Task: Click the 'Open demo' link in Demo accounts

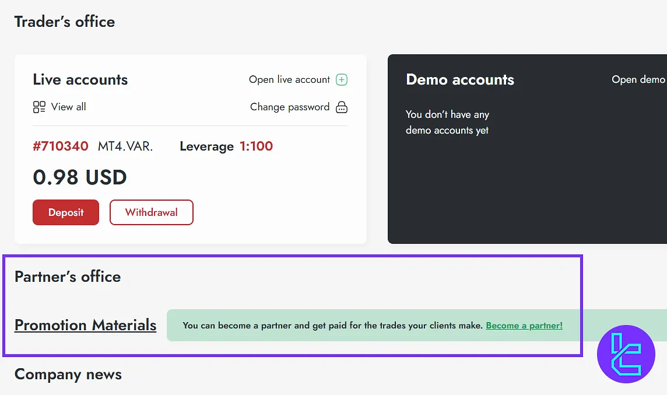Action: pos(638,79)
